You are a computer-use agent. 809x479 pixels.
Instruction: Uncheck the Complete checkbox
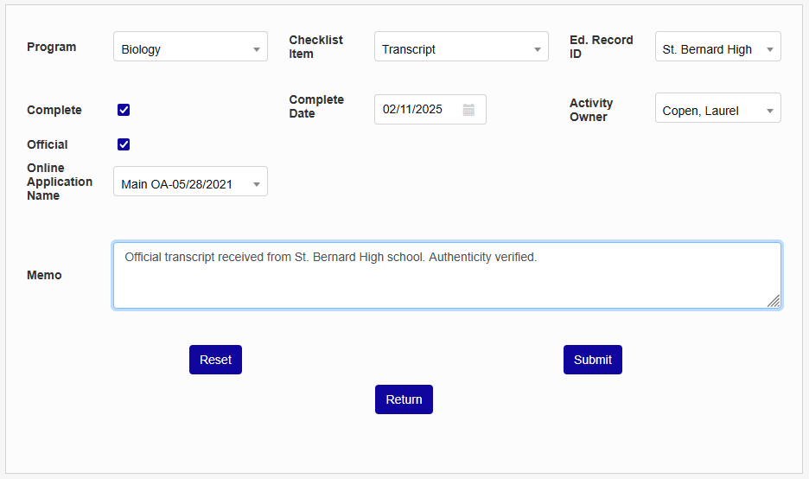click(x=124, y=110)
